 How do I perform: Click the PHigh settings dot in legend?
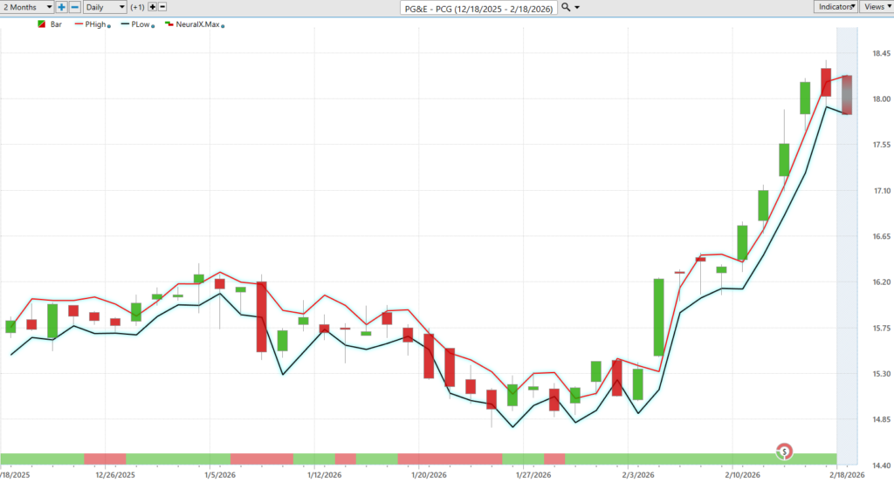109,26
